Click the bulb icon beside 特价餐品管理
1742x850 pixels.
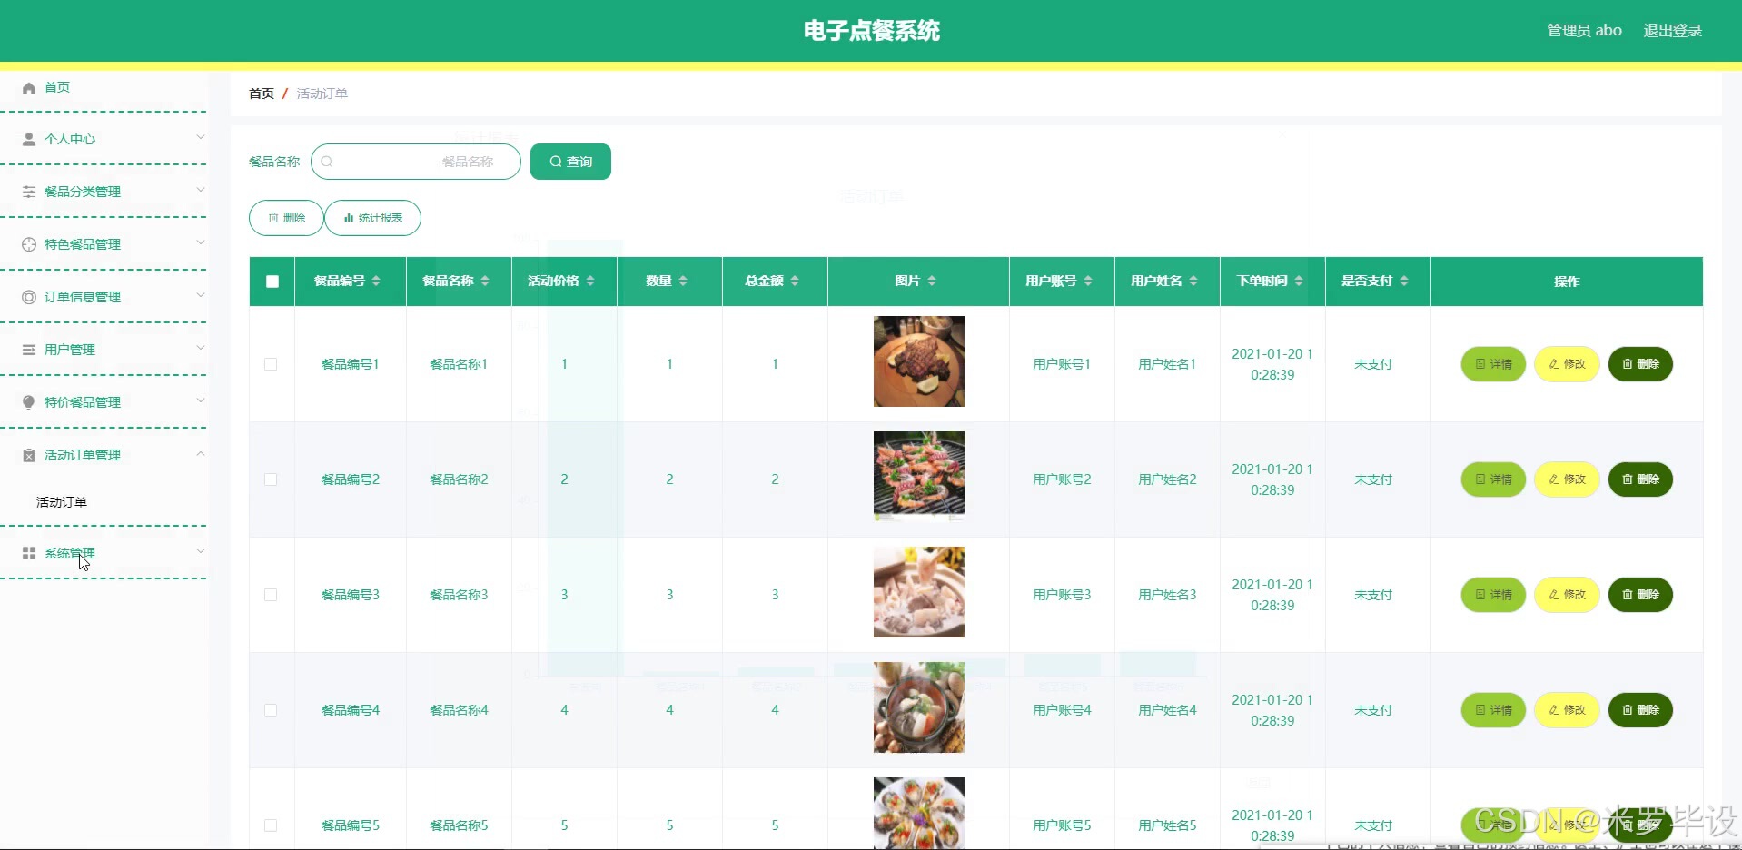click(x=29, y=403)
